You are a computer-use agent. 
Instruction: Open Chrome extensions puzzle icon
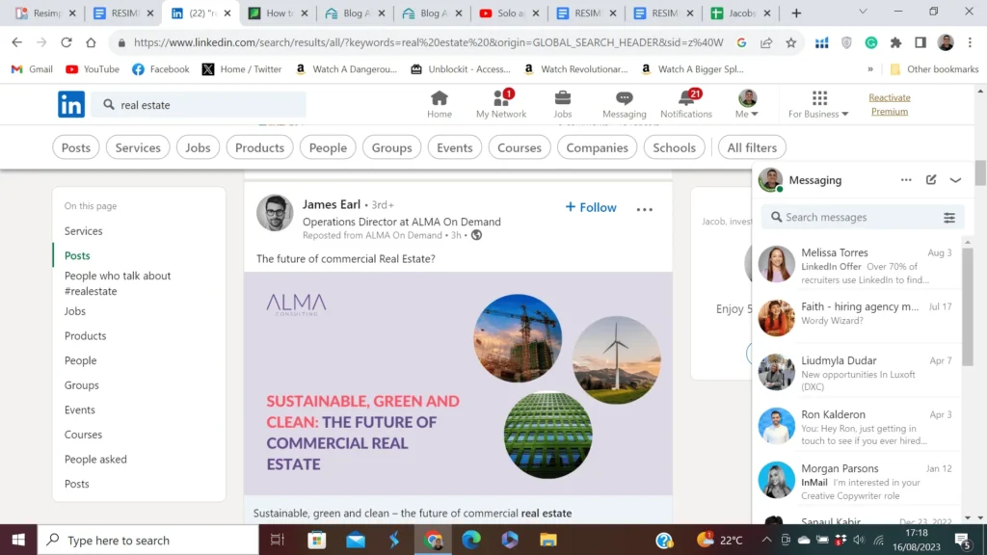click(x=895, y=42)
